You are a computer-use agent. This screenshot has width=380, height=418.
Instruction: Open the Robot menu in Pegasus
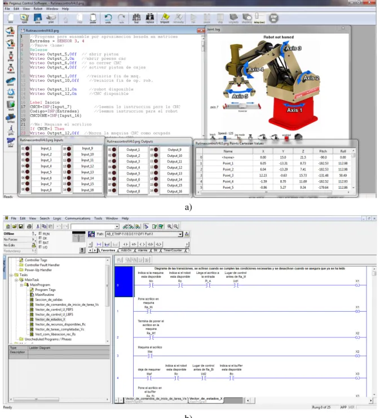[38, 9]
